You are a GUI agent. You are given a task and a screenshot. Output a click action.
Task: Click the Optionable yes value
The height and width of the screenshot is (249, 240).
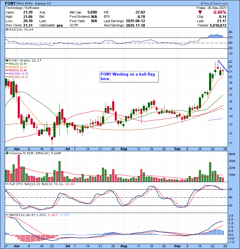60,25
